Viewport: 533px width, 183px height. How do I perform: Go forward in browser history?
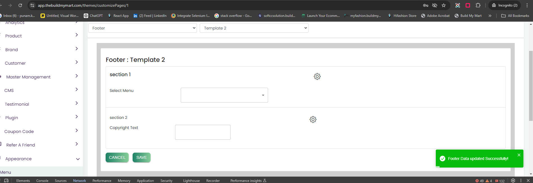[x=10, y=5]
